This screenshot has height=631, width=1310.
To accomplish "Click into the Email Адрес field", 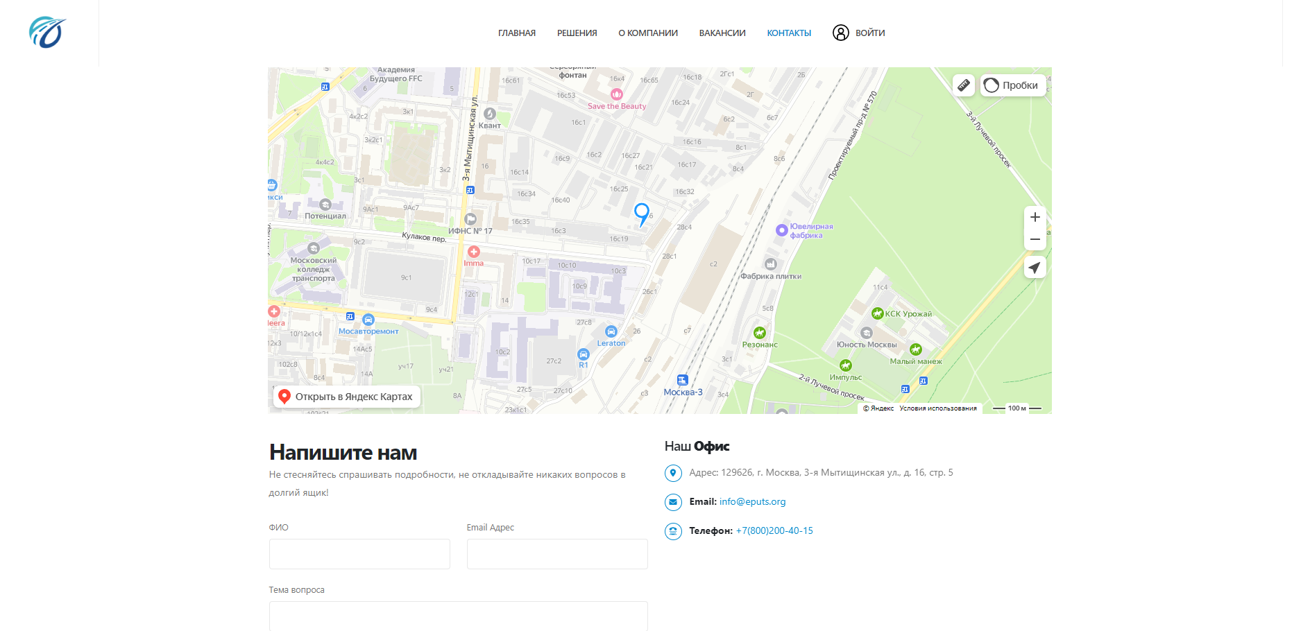I will (557, 554).
